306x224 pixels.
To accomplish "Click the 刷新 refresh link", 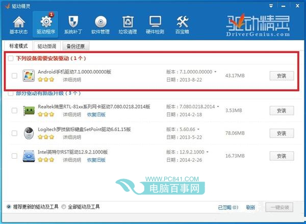I will pyautogui.click(x=250, y=207).
